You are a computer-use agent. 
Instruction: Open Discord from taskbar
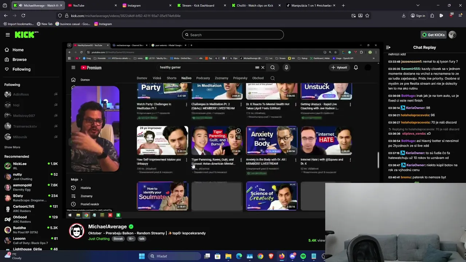(293, 256)
